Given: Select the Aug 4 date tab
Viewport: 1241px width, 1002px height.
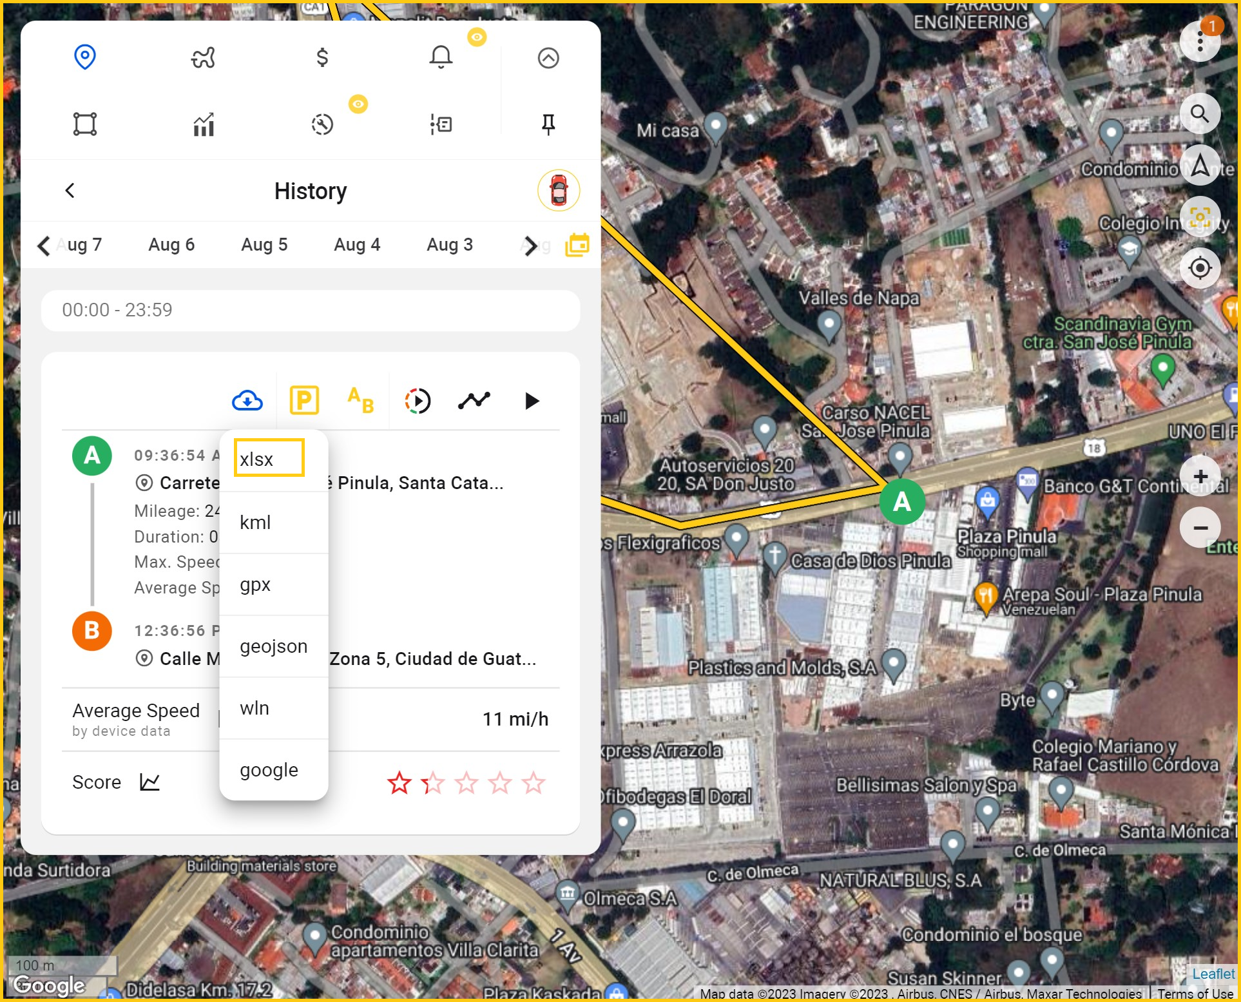Looking at the screenshot, I should click(x=357, y=245).
